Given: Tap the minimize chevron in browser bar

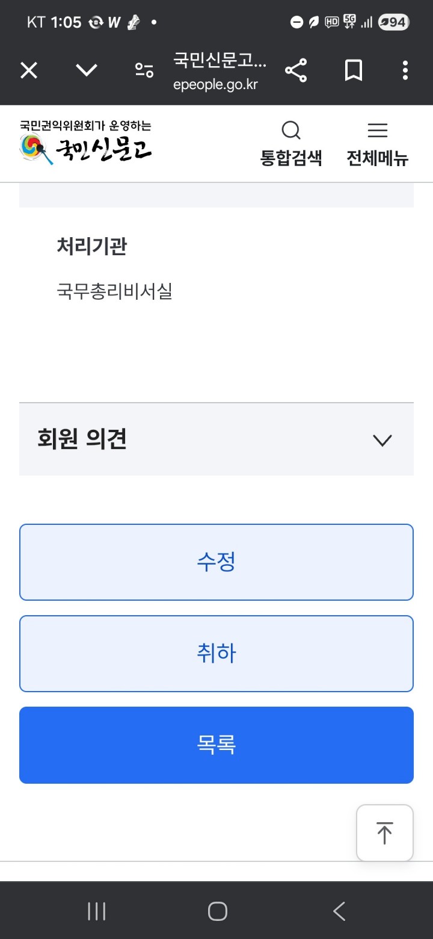Looking at the screenshot, I should [87, 71].
